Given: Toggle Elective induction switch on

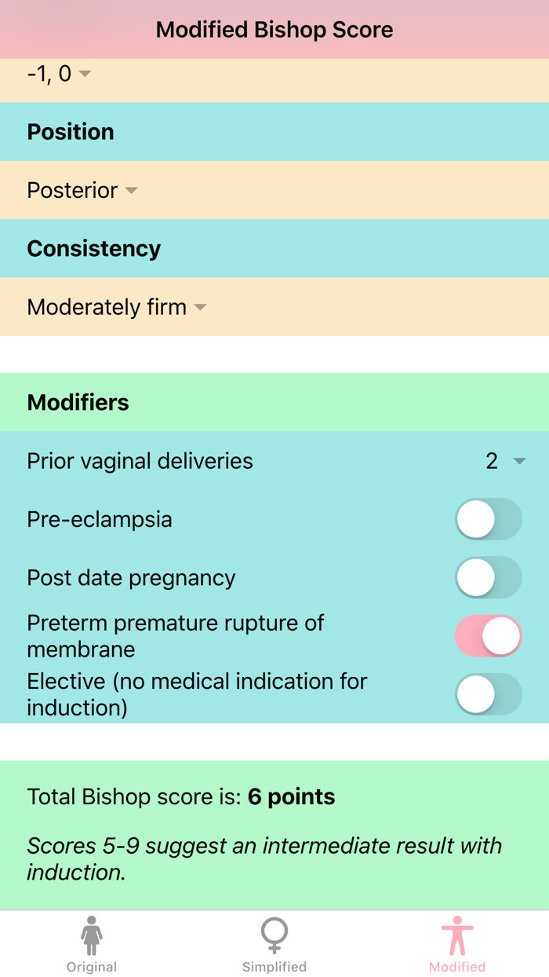Looking at the screenshot, I should coord(488,694).
